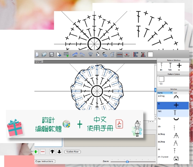Click the chart's vertical scrollbar handle
The image size is (193, 167).
point(155,90)
